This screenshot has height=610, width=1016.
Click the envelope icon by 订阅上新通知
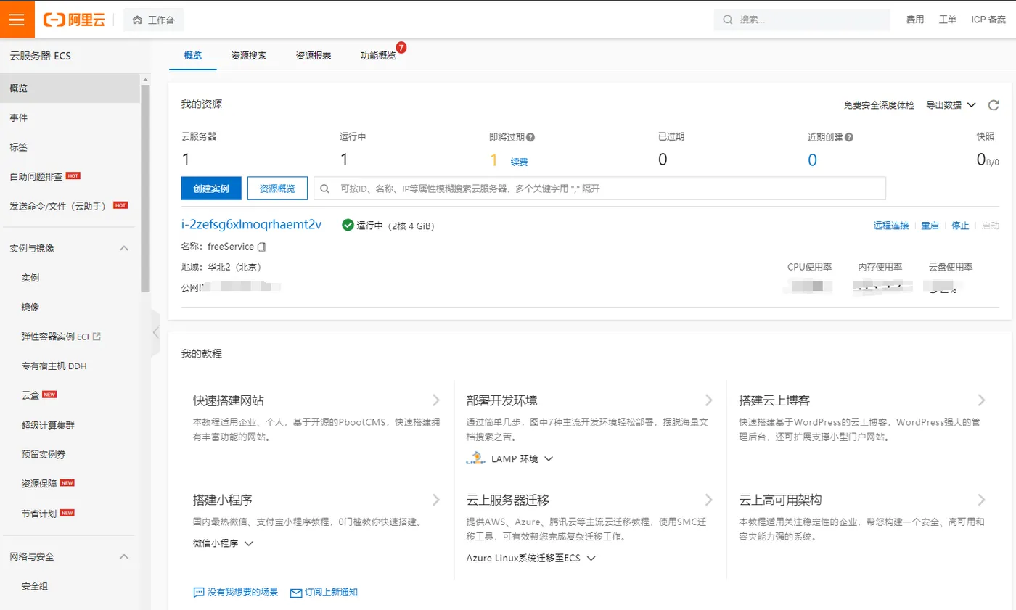click(x=295, y=593)
